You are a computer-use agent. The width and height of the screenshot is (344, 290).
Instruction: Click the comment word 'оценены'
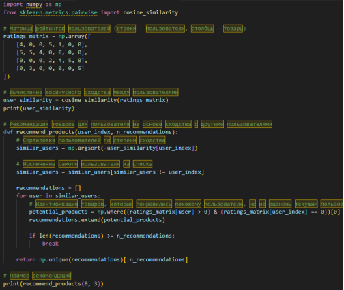point(280,204)
